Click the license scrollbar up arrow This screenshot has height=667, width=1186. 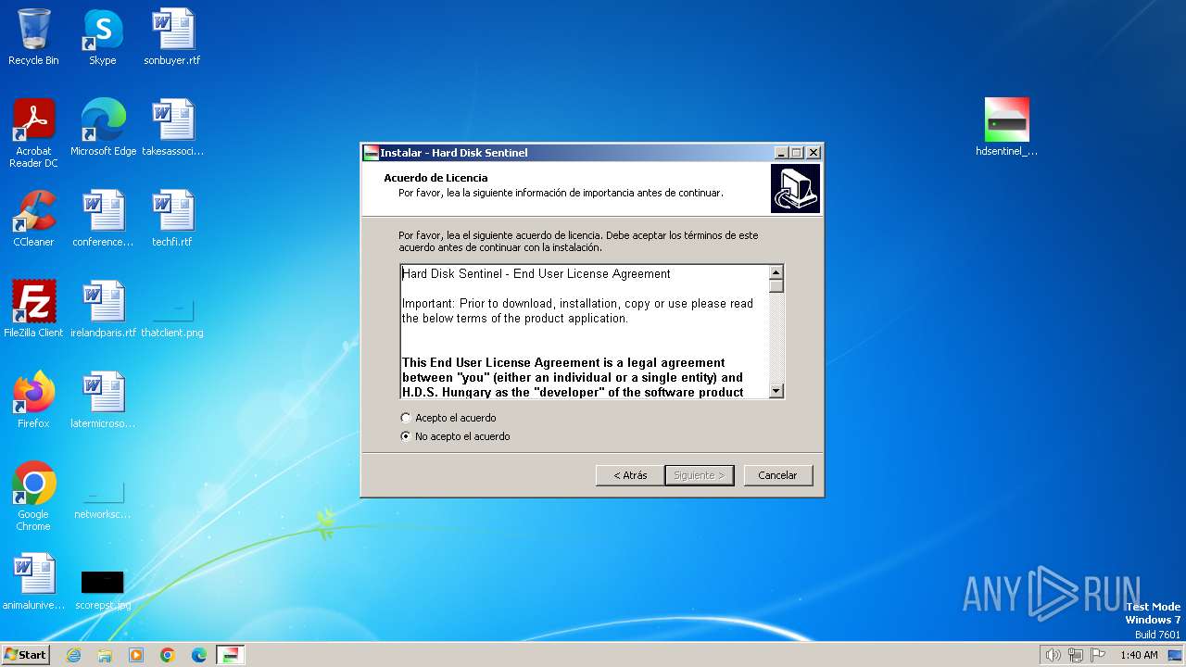pos(776,272)
